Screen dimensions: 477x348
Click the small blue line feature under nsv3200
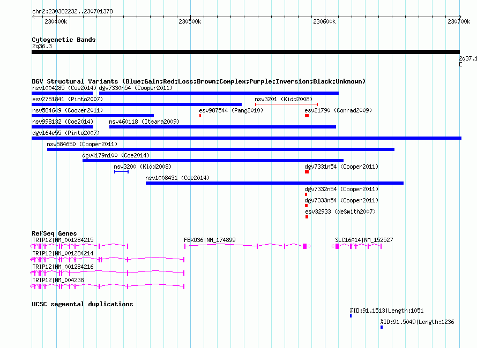121,172
